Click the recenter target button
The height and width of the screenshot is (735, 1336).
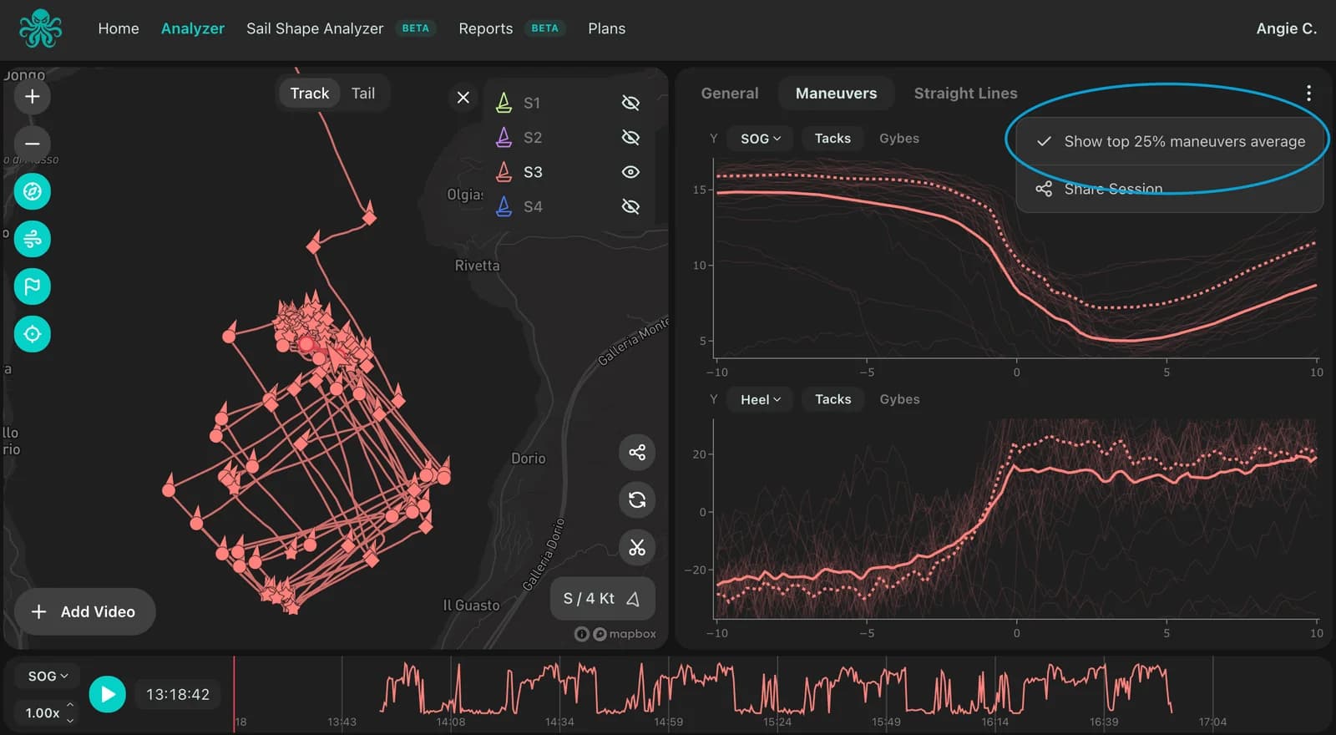(33, 334)
